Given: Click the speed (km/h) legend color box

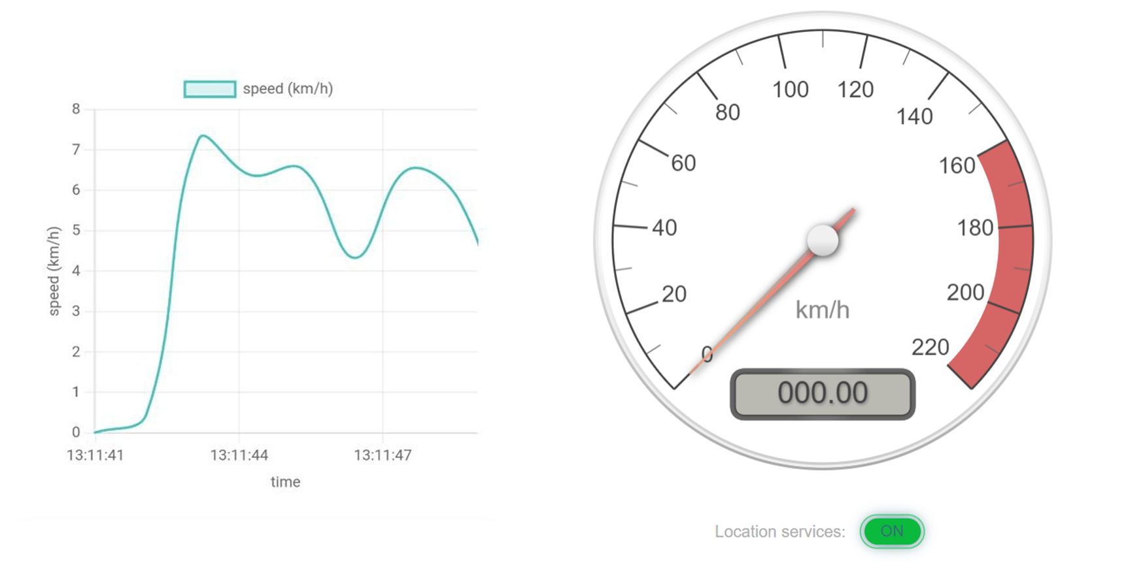Looking at the screenshot, I should pos(210,89).
